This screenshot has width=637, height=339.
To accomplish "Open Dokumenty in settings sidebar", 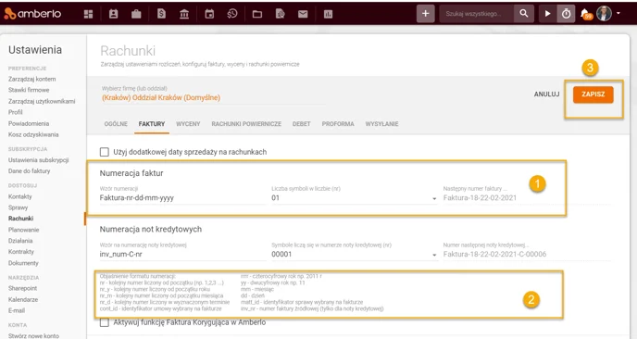I will tap(23, 263).
